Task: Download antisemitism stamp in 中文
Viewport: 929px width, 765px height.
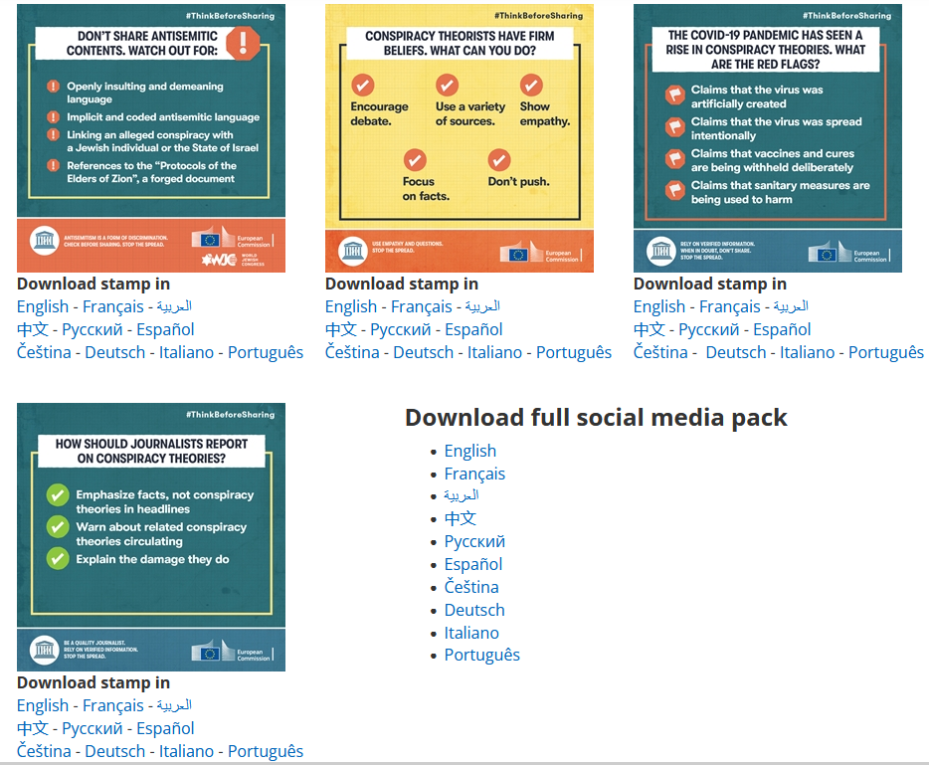Action: point(33,329)
